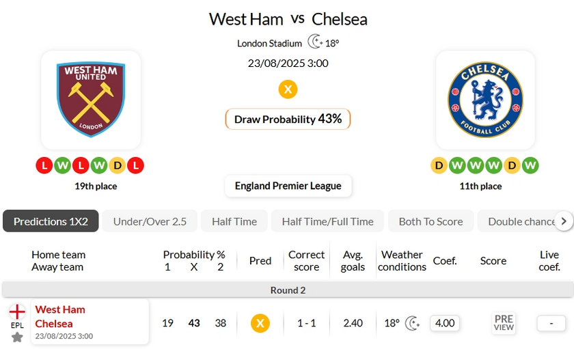Image resolution: width=574 pixels, height=349 pixels.
Task: Open the West Ham Chelsea match link
Action: (60, 316)
